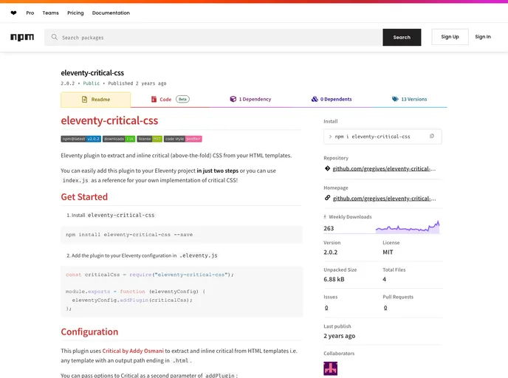The height and width of the screenshot is (378, 508).
Task: Click the Homepage chain link icon
Action: pyautogui.click(x=327, y=198)
